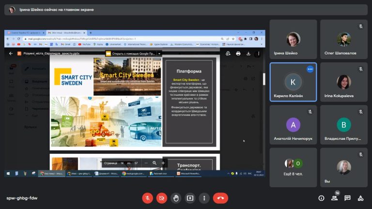The image size is (372, 209).
Task: Click Открыть с помощью Google Презентации button
Action: tap(131, 54)
